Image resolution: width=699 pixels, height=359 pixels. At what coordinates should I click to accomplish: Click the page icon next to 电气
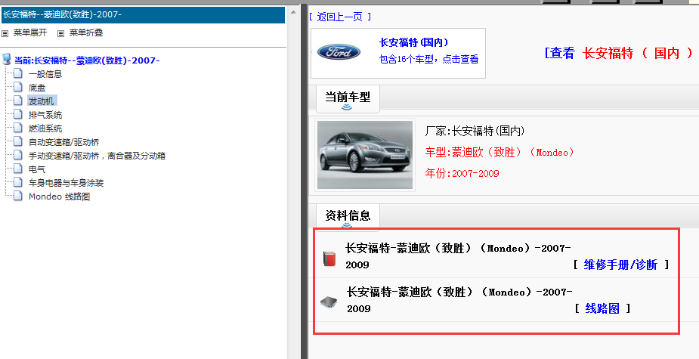pos(18,169)
